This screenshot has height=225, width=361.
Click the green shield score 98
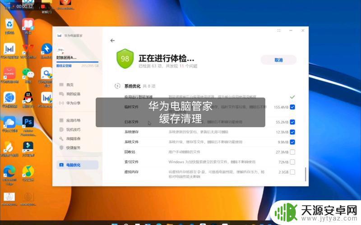pyautogui.click(x=125, y=58)
